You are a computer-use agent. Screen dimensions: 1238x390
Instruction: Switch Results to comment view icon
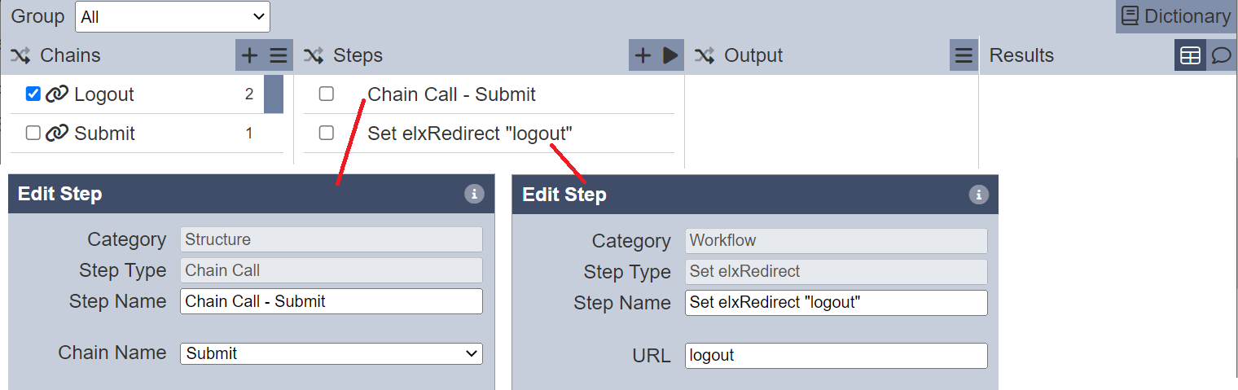click(x=1221, y=55)
